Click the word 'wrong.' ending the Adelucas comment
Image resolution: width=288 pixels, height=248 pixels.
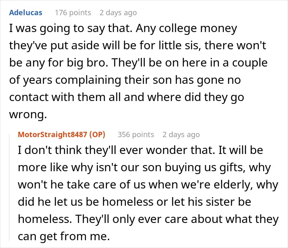coord(28,115)
